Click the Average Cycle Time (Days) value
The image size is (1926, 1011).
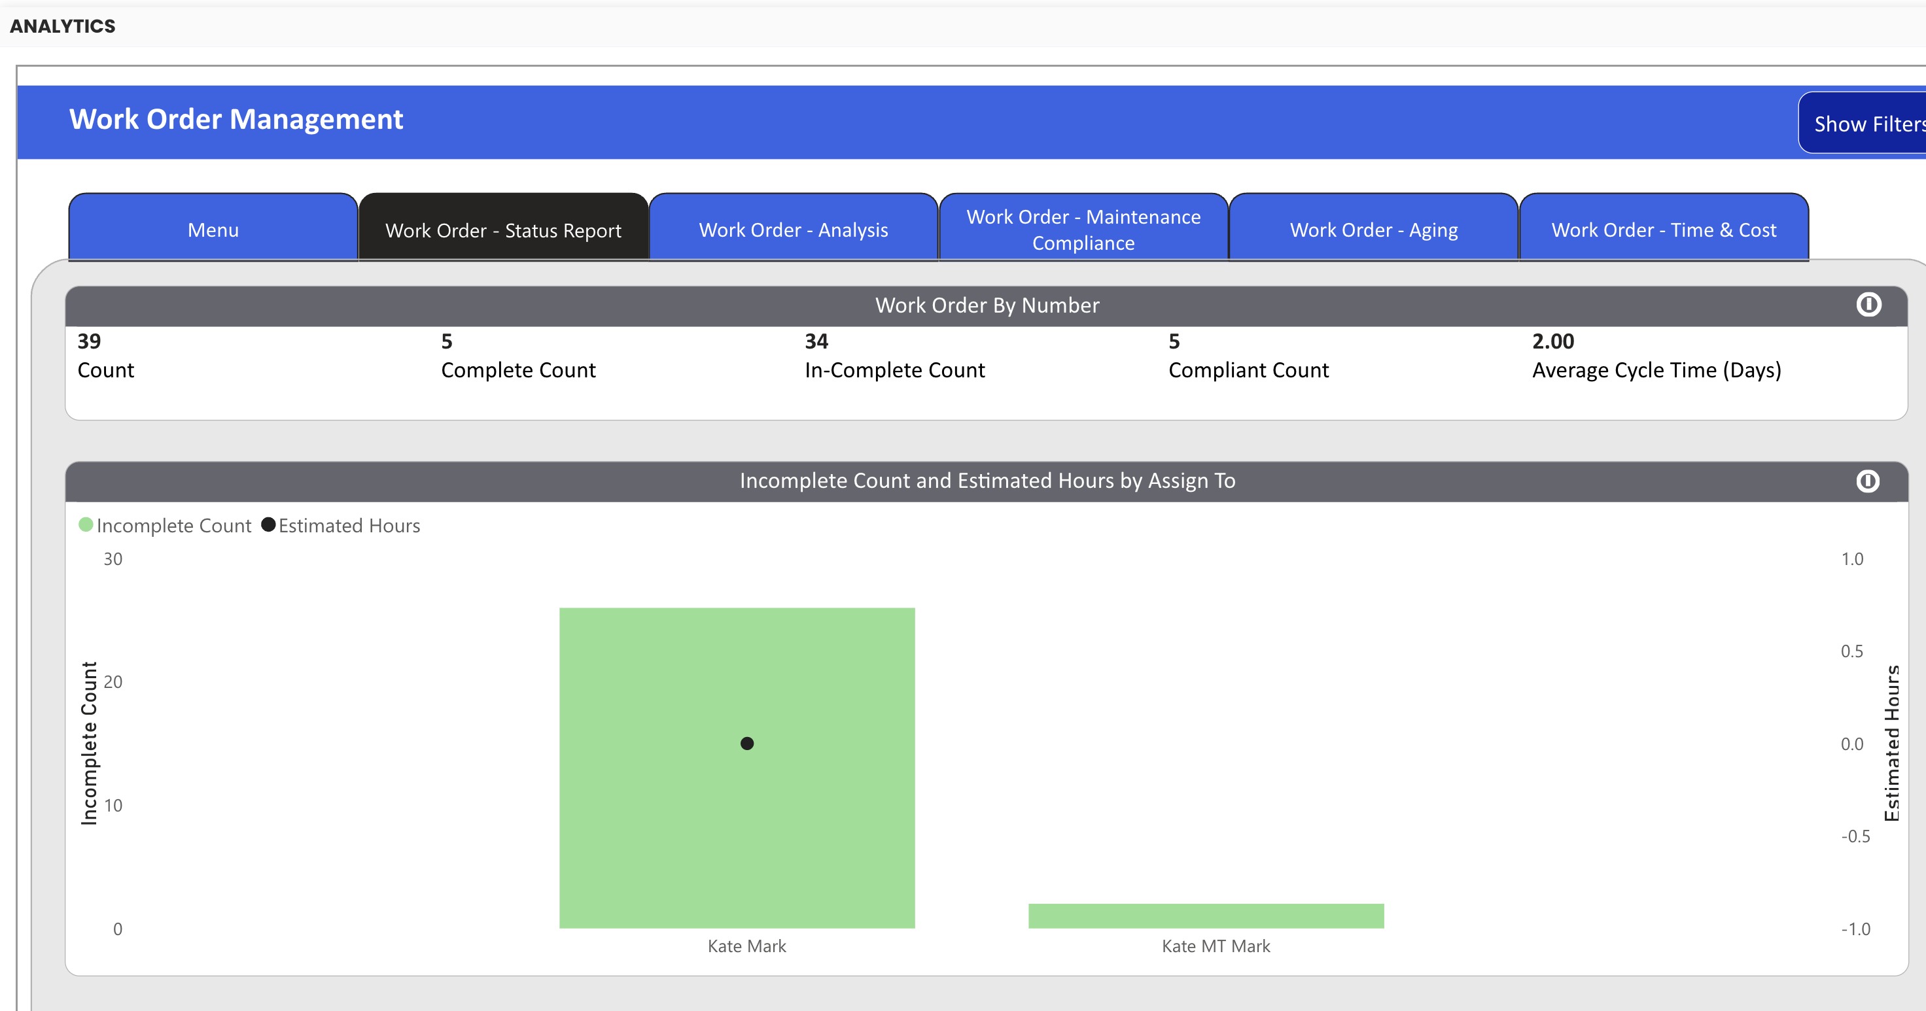tap(1552, 341)
